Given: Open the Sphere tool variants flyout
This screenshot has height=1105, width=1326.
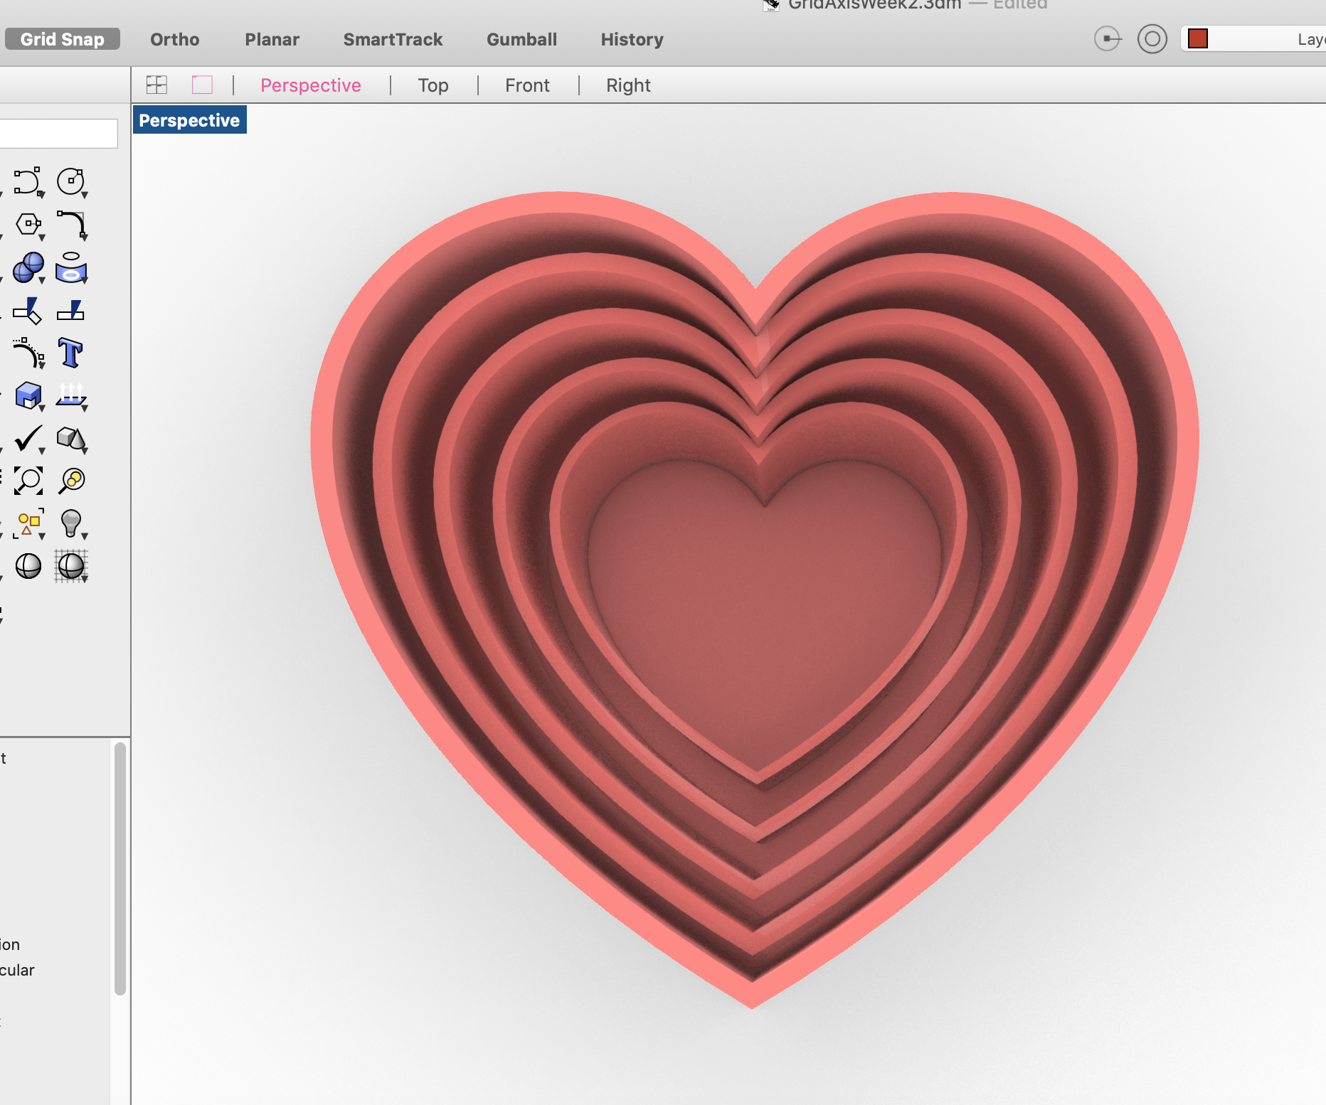Looking at the screenshot, I should [40, 281].
